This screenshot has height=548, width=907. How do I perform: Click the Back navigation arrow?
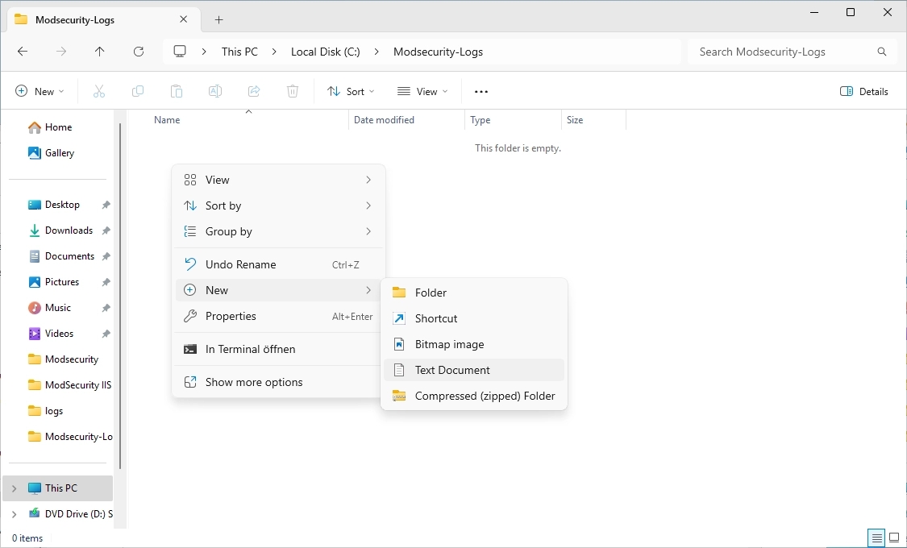pos(23,52)
